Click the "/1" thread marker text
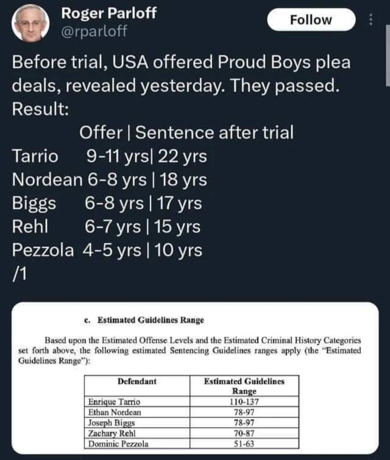The image size is (390, 460). [x=19, y=274]
